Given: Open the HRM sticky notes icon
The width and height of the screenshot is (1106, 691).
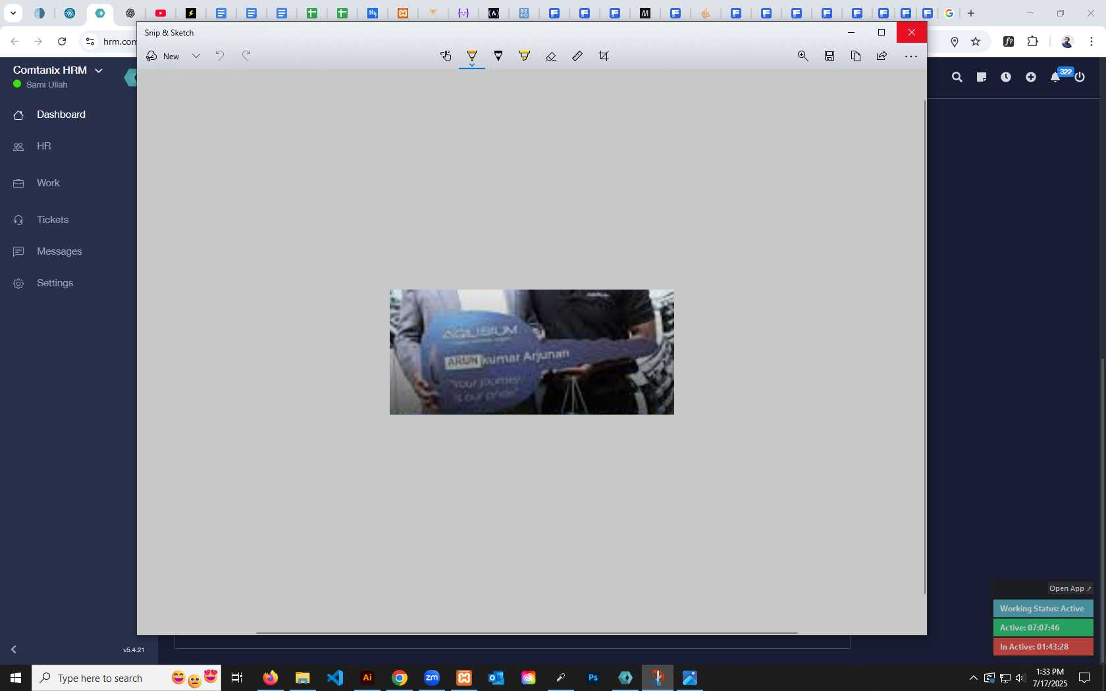Looking at the screenshot, I should click(x=982, y=77).
